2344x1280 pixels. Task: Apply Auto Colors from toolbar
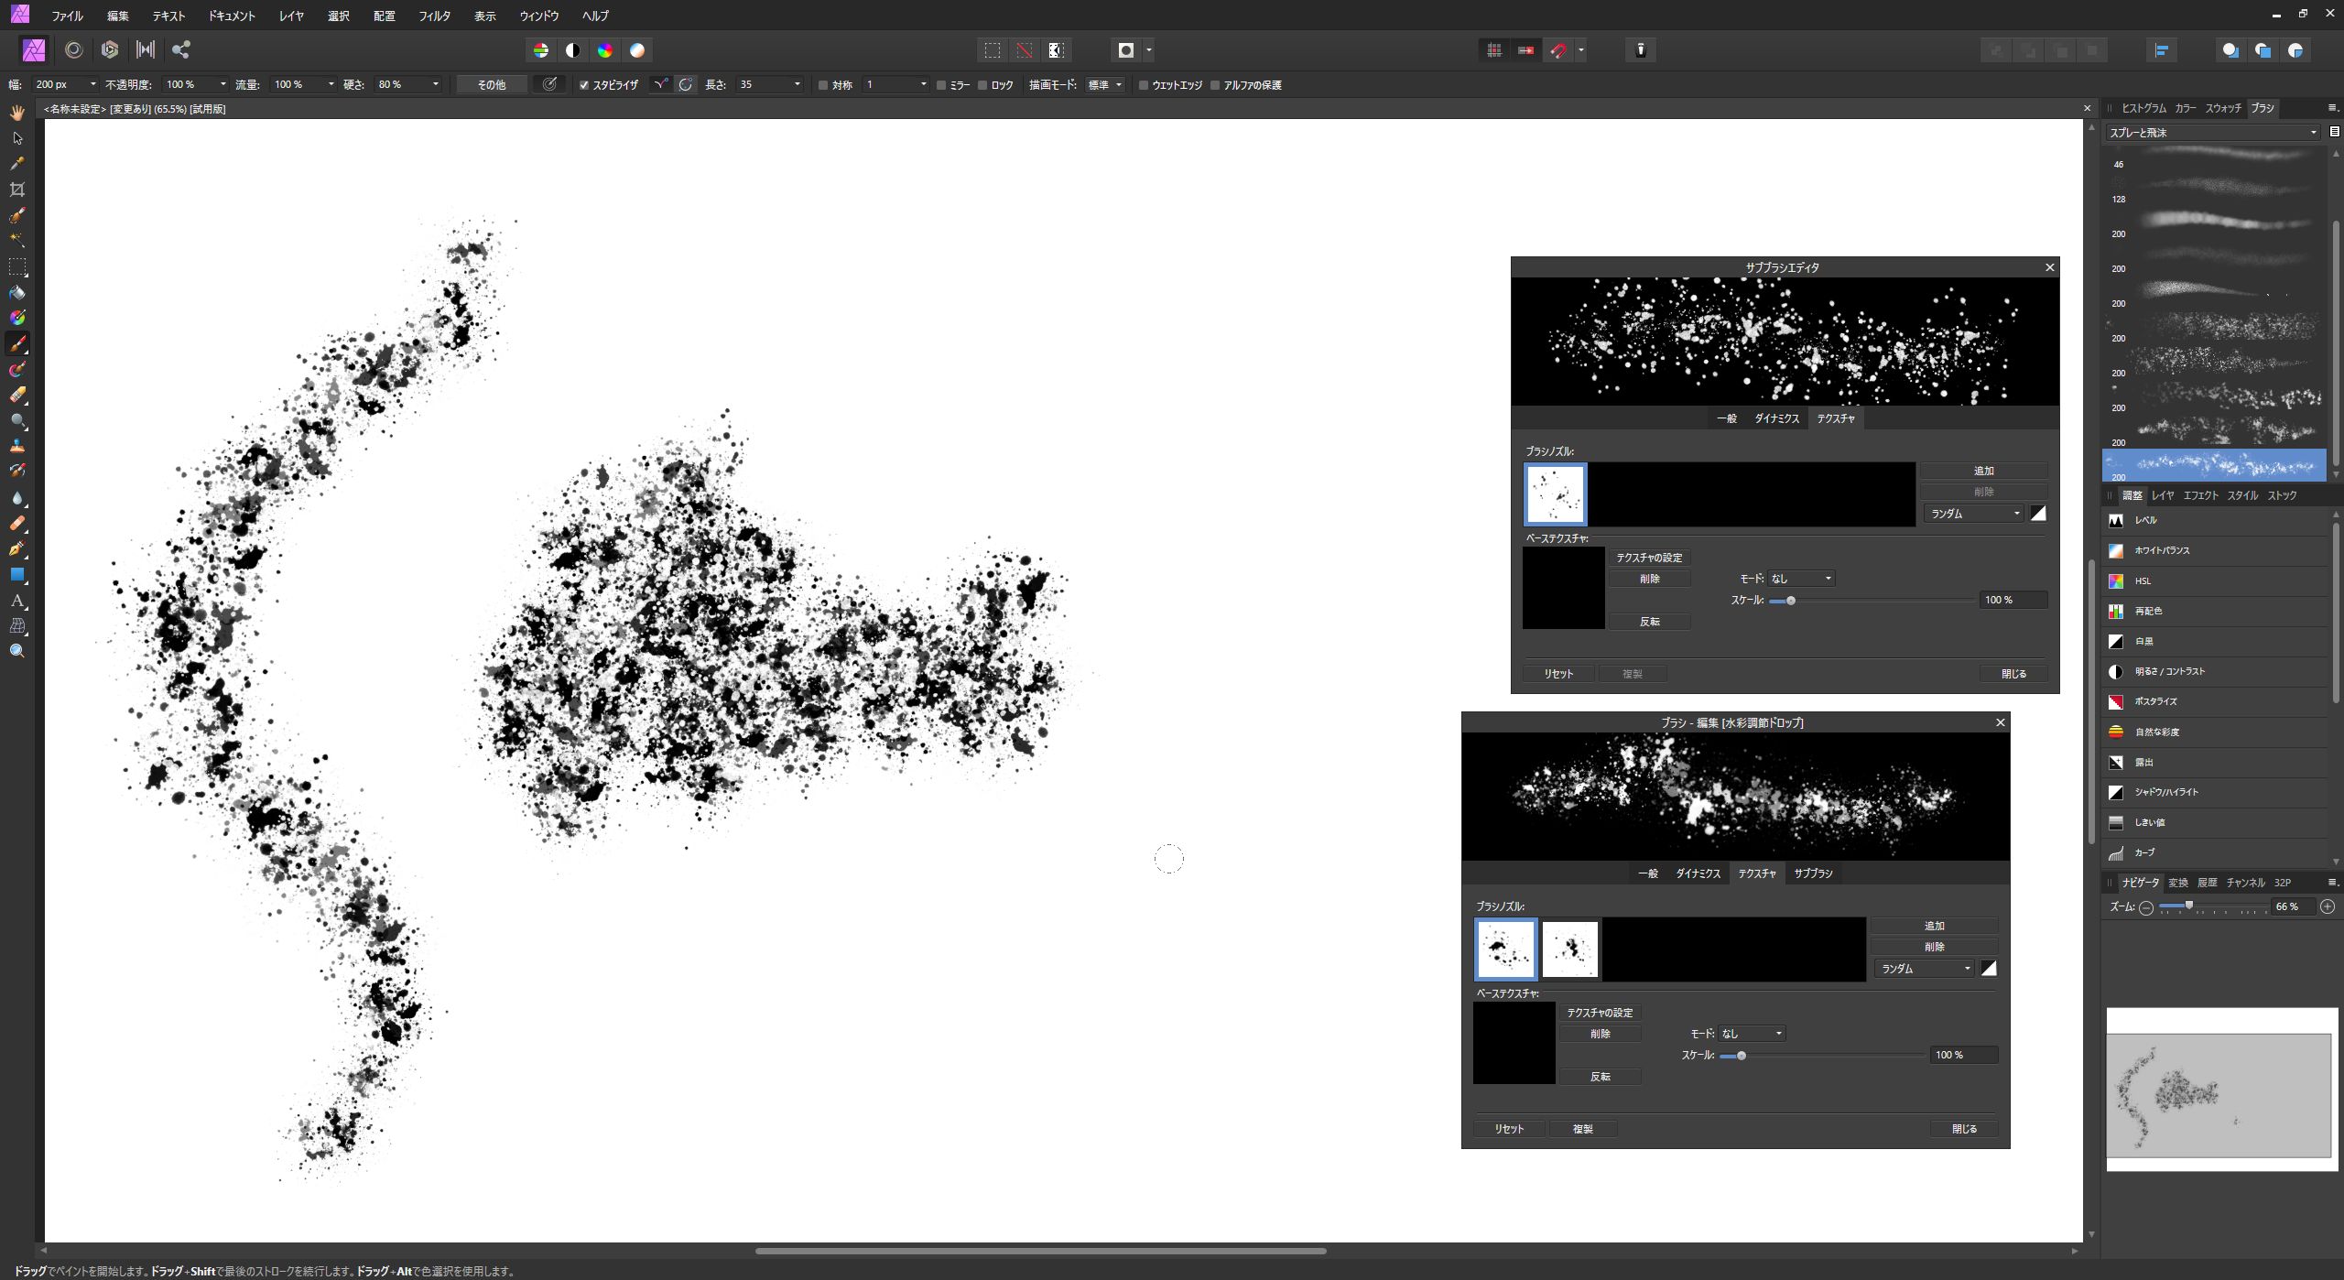pos(605,50)
